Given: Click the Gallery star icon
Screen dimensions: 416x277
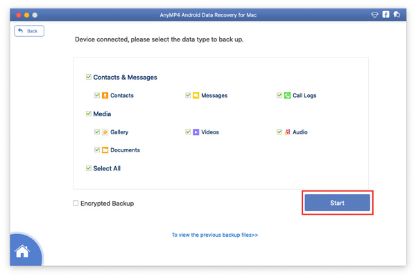Looking at the screenshot, I should point(105,132).
